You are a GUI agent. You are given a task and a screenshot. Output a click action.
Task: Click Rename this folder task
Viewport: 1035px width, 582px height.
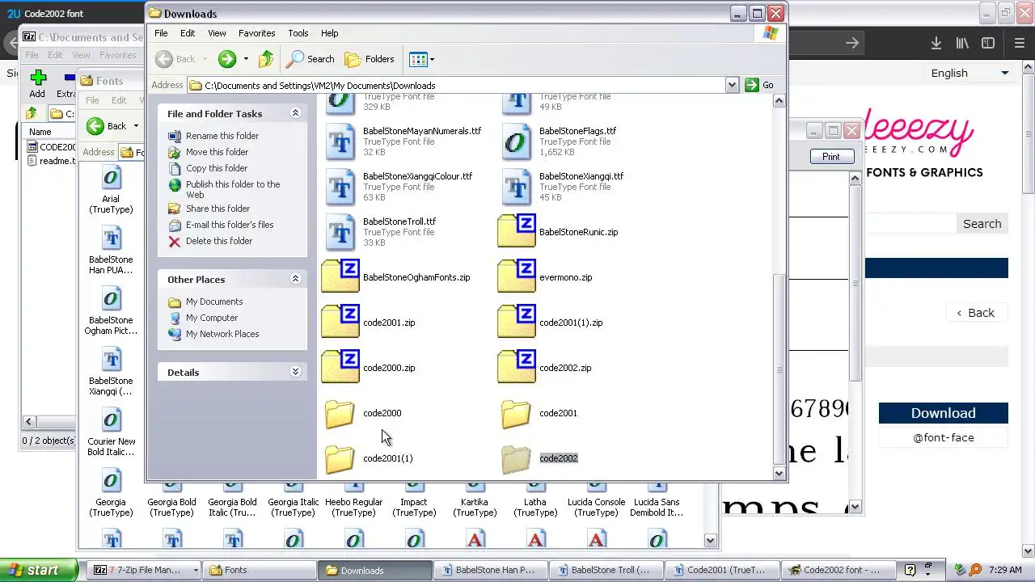pyautogui.click(x=222, y=136)
